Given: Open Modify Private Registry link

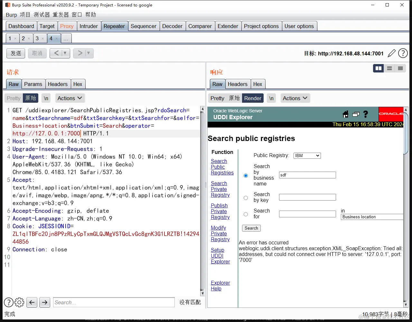Looking at the screenshot, I should [x=220, y=233].
